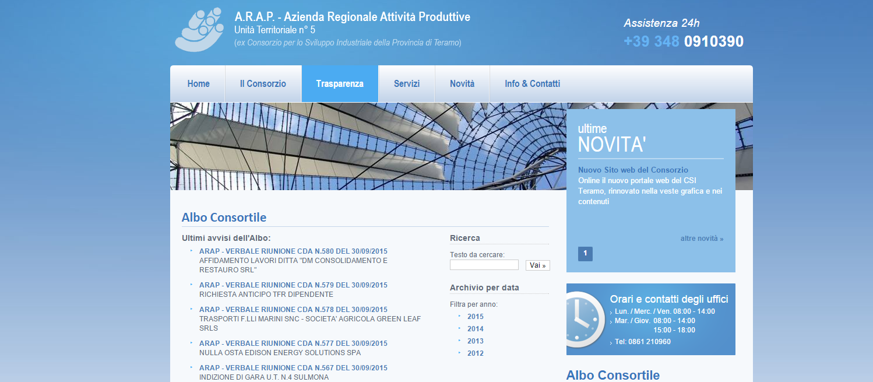Filter archive by year 2012
Image resolution: width=873 pixels, height=382 pixels.
tap(475, 353)
